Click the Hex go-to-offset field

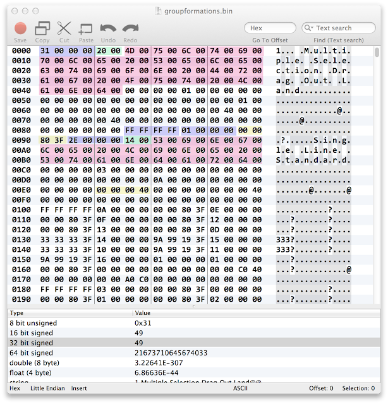270,28
